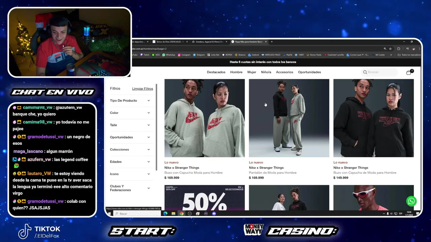The height and width of the screenshot is (242, 431).
Task: Open 1XBET bookmark
Action: point(299,55)
